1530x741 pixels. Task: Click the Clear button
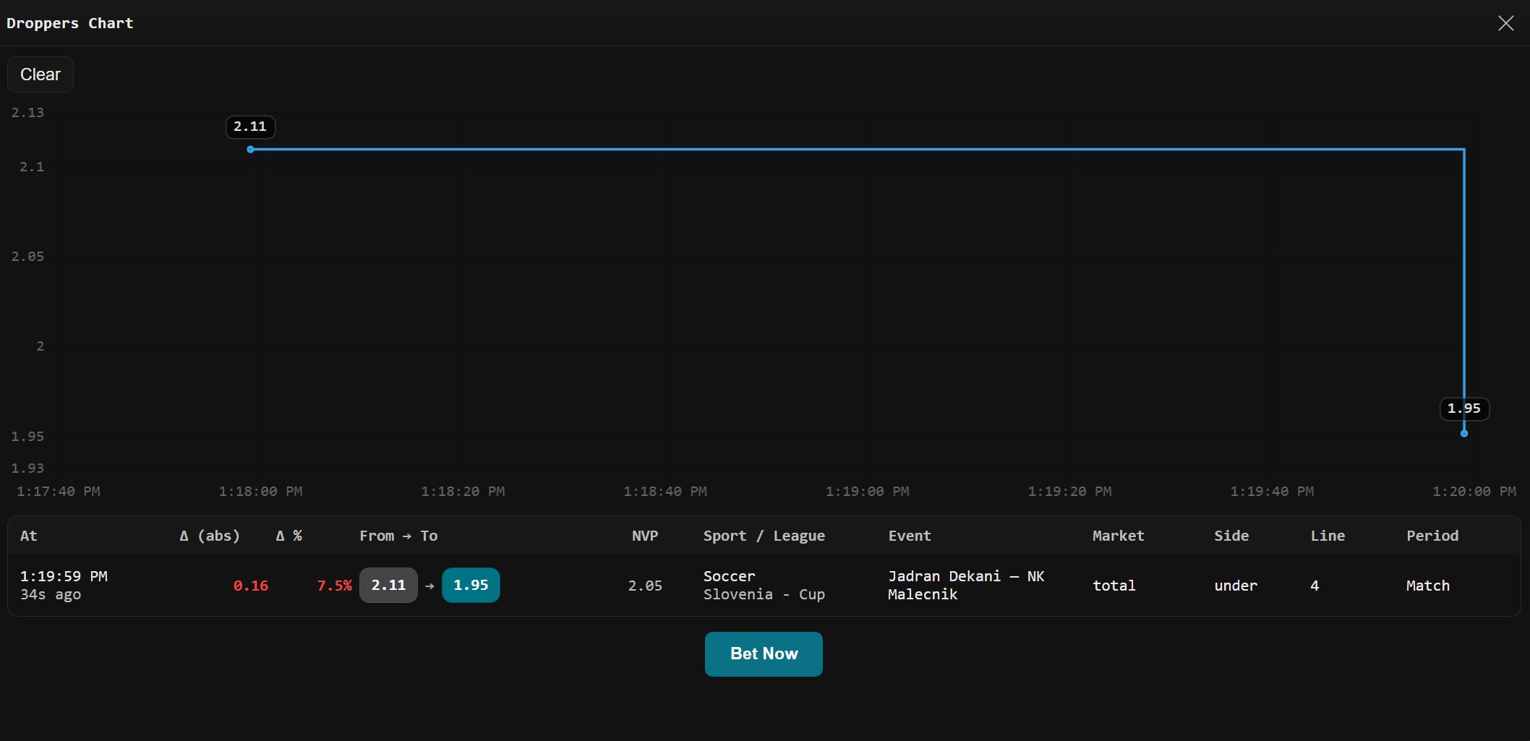pyautogui.click(x=40, y=74)
